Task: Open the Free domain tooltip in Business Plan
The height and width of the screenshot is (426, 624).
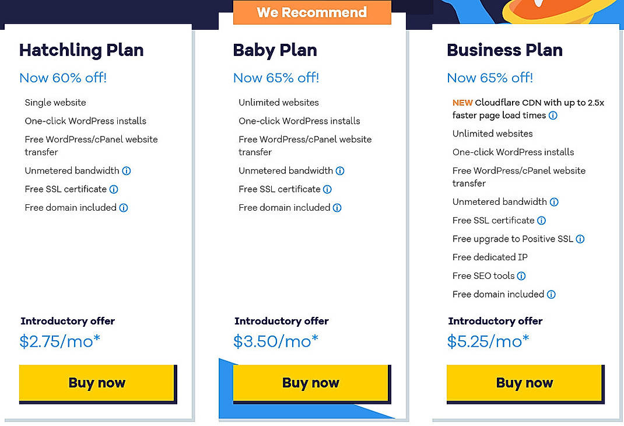Action: click(551, 294)
